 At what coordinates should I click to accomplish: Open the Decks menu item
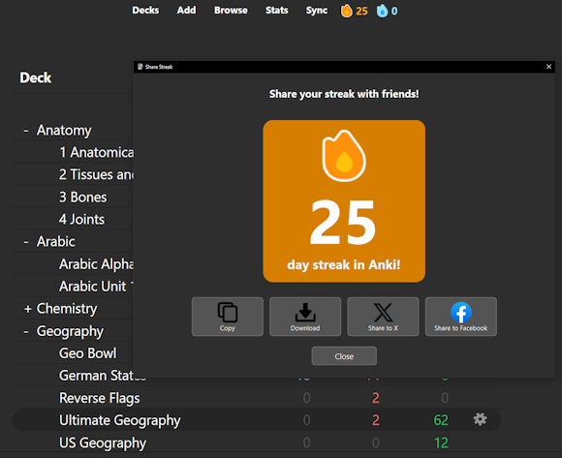point(145,11)
